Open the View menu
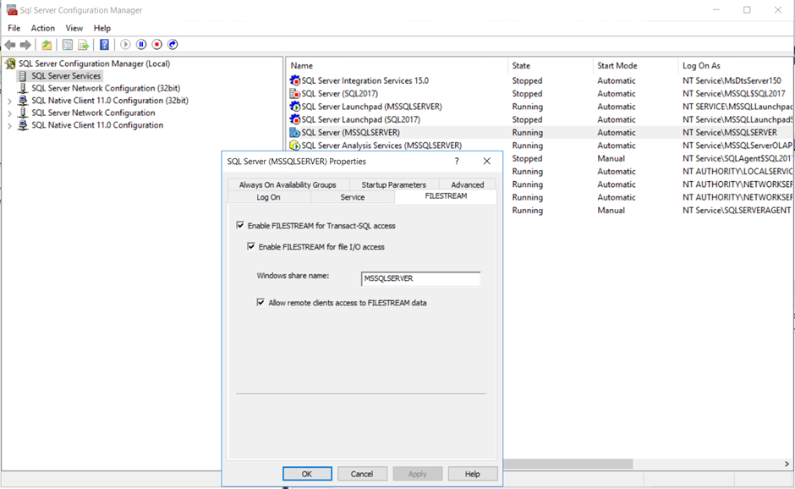This screenshot has width=795, height=489. [x=74, y=29]
